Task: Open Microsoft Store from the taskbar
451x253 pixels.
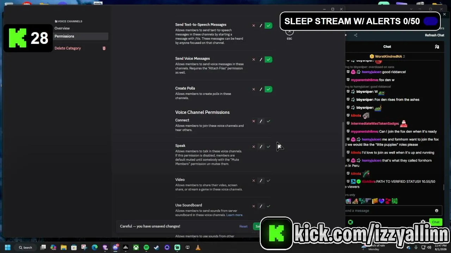Action: point(74,247)
